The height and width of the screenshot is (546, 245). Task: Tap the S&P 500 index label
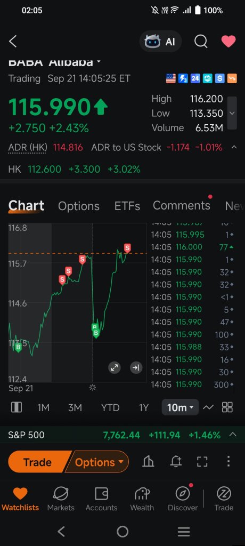pyautogui.click(x=27, y=435)
